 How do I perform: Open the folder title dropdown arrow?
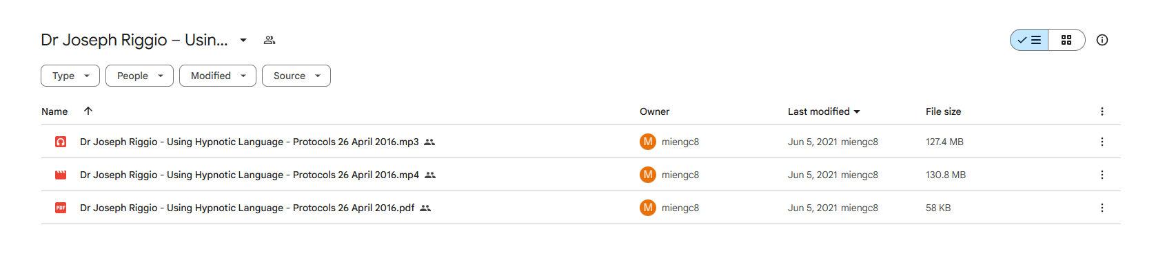pos(243,40)
